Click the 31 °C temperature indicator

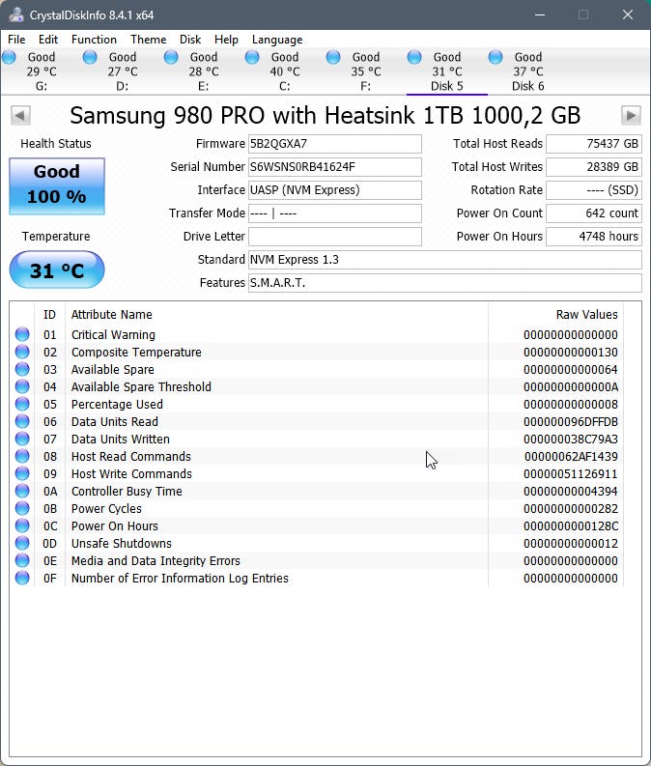[x=57, y=270]
